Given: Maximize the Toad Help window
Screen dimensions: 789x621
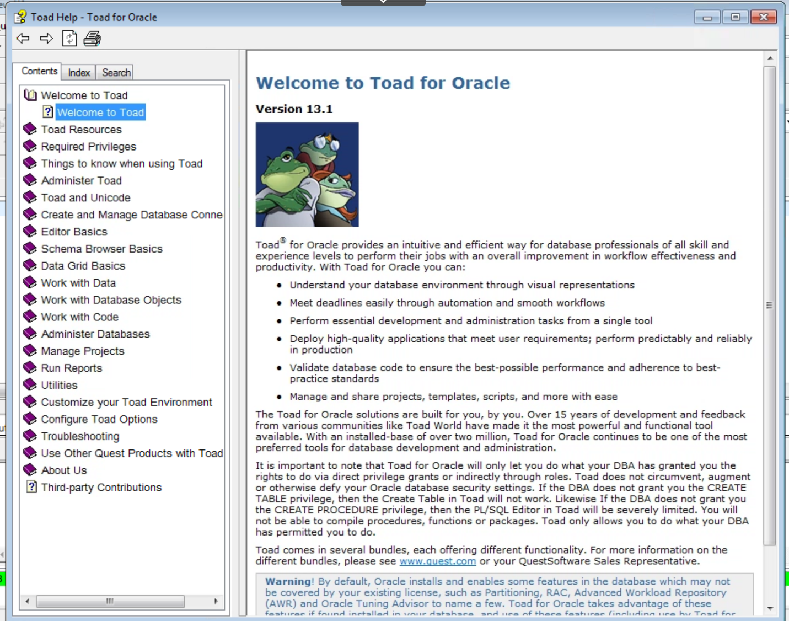Looking at the screenshot, I should click(736, 17).
